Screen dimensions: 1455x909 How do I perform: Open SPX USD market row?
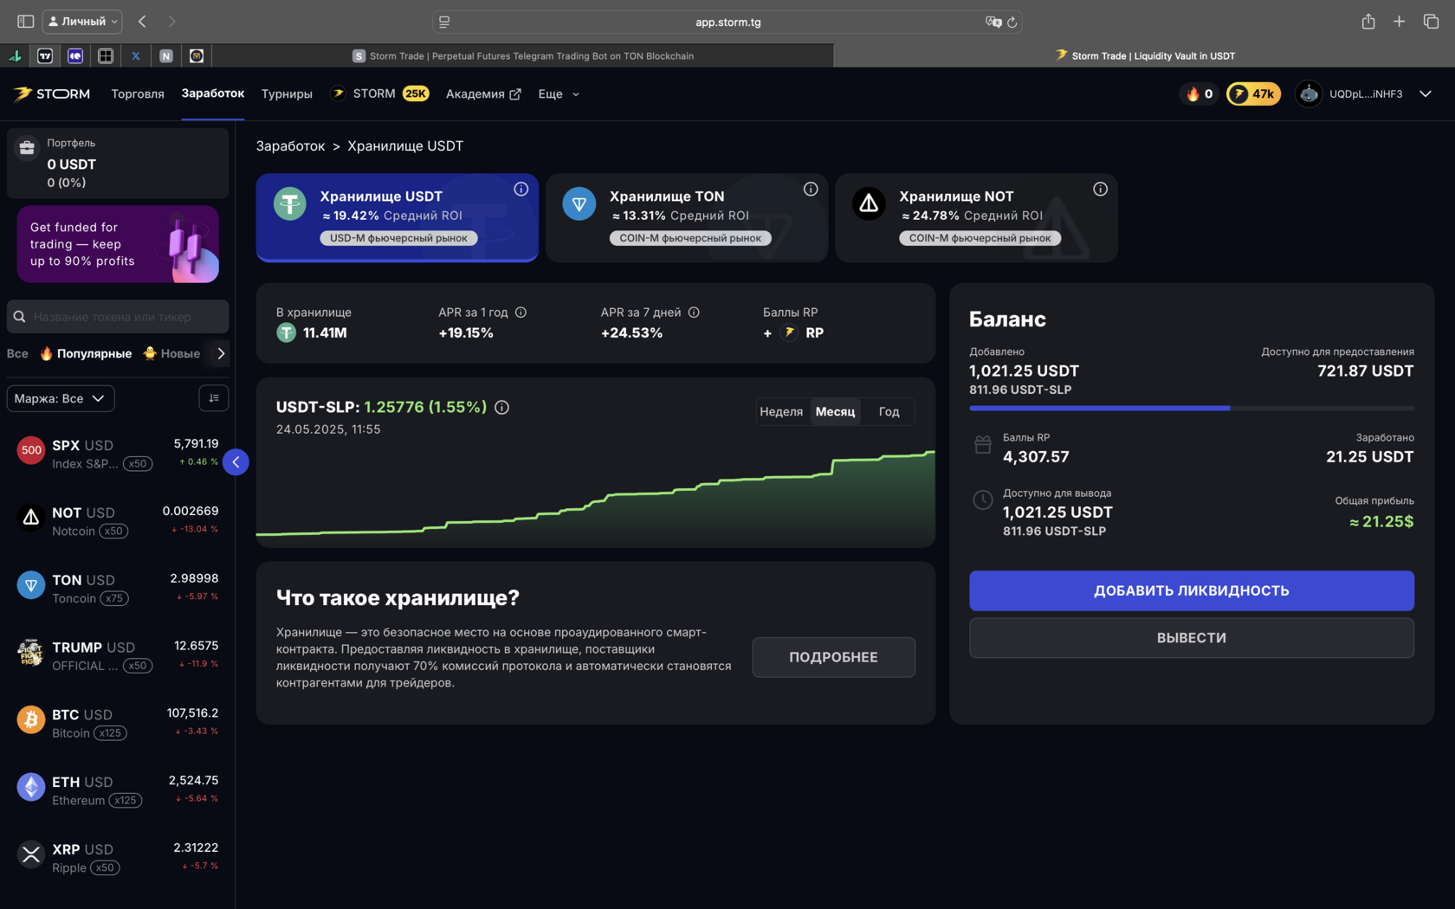point(118,454)
